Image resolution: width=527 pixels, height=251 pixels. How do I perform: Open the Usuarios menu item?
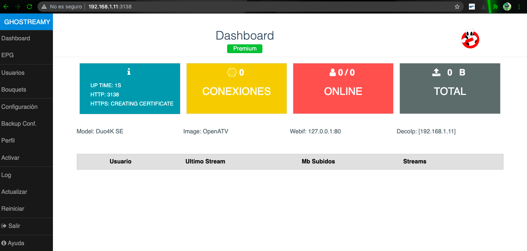(13, 73)
